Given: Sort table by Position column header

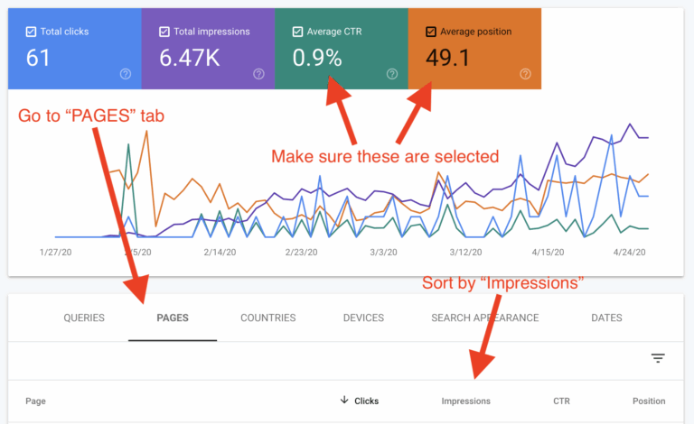Looking at the screenshot, I should 649,401.
